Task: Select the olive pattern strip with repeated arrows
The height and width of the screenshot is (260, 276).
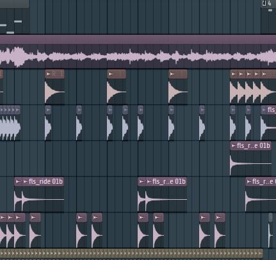Action: 131,254
